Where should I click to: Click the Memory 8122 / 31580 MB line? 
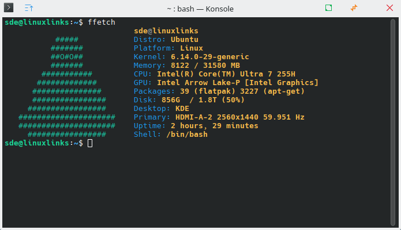click(187, 66)
